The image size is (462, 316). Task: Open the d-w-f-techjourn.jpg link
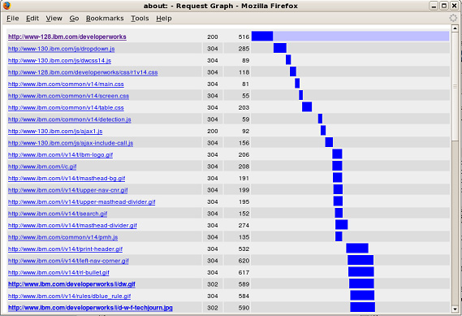click(90, 308)
